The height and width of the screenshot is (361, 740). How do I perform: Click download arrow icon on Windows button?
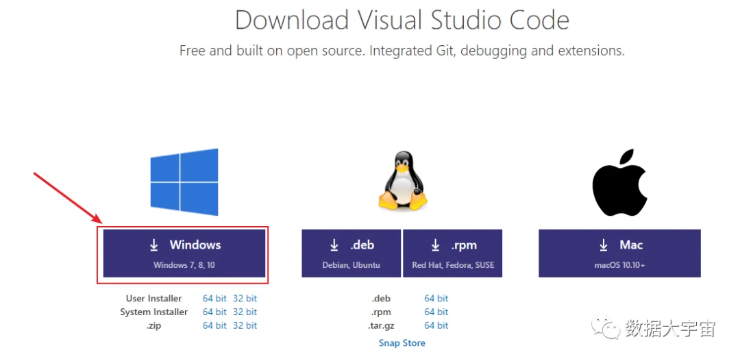tap(154, 245)
